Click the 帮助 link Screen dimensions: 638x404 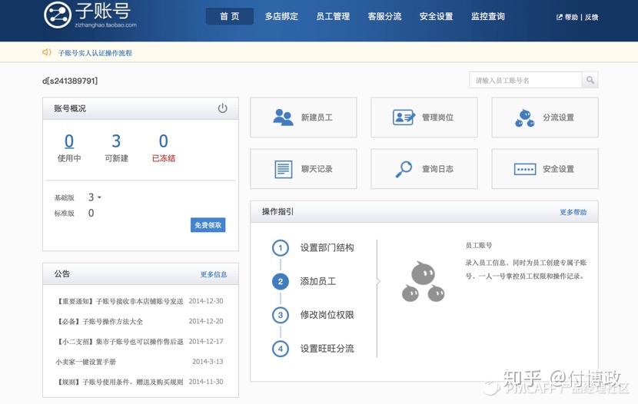571,17
